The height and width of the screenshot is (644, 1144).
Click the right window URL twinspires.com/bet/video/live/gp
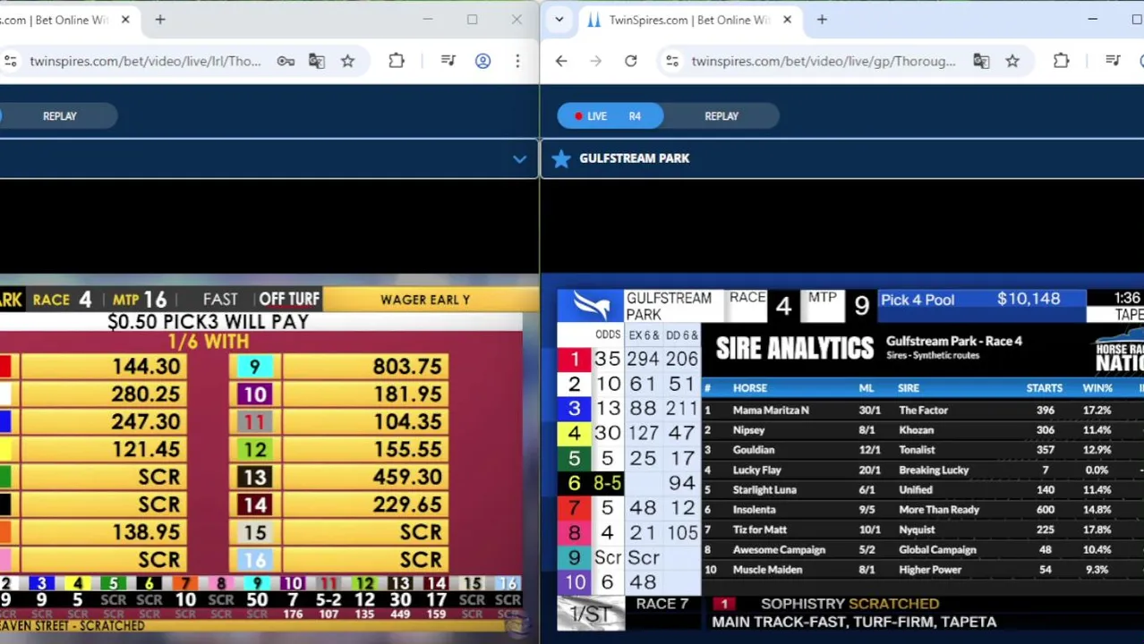click(823, 61)
